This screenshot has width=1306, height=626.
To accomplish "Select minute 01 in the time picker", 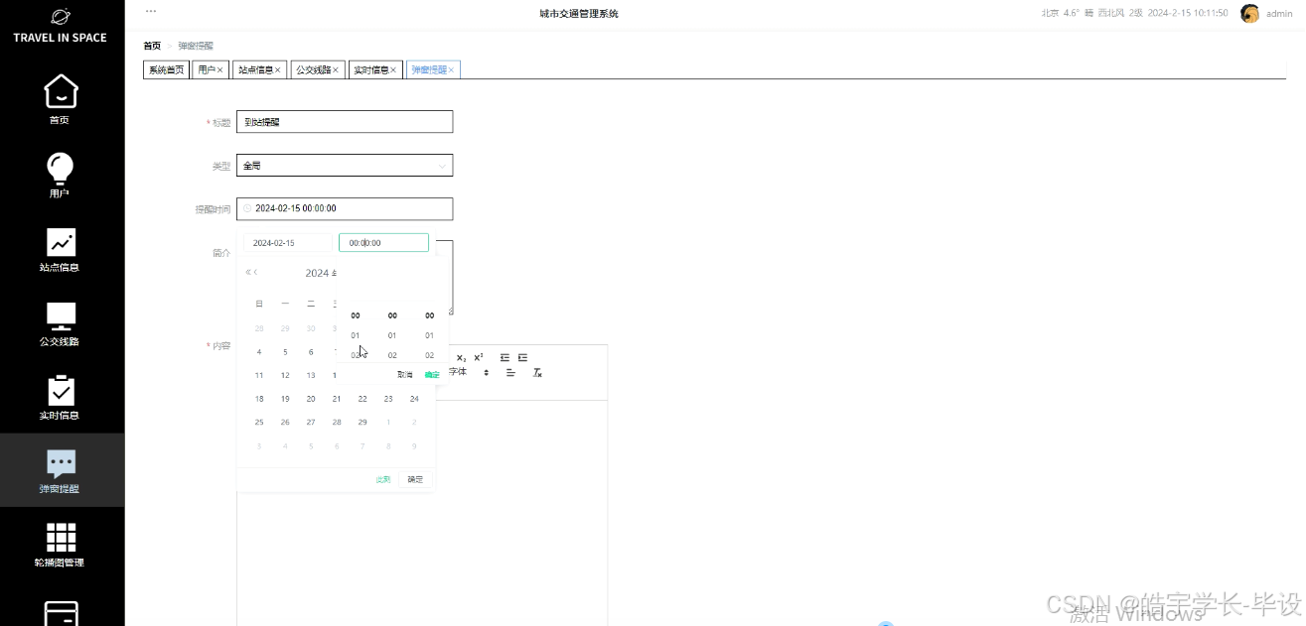I will pyautogui.click(x=392, y=335).
